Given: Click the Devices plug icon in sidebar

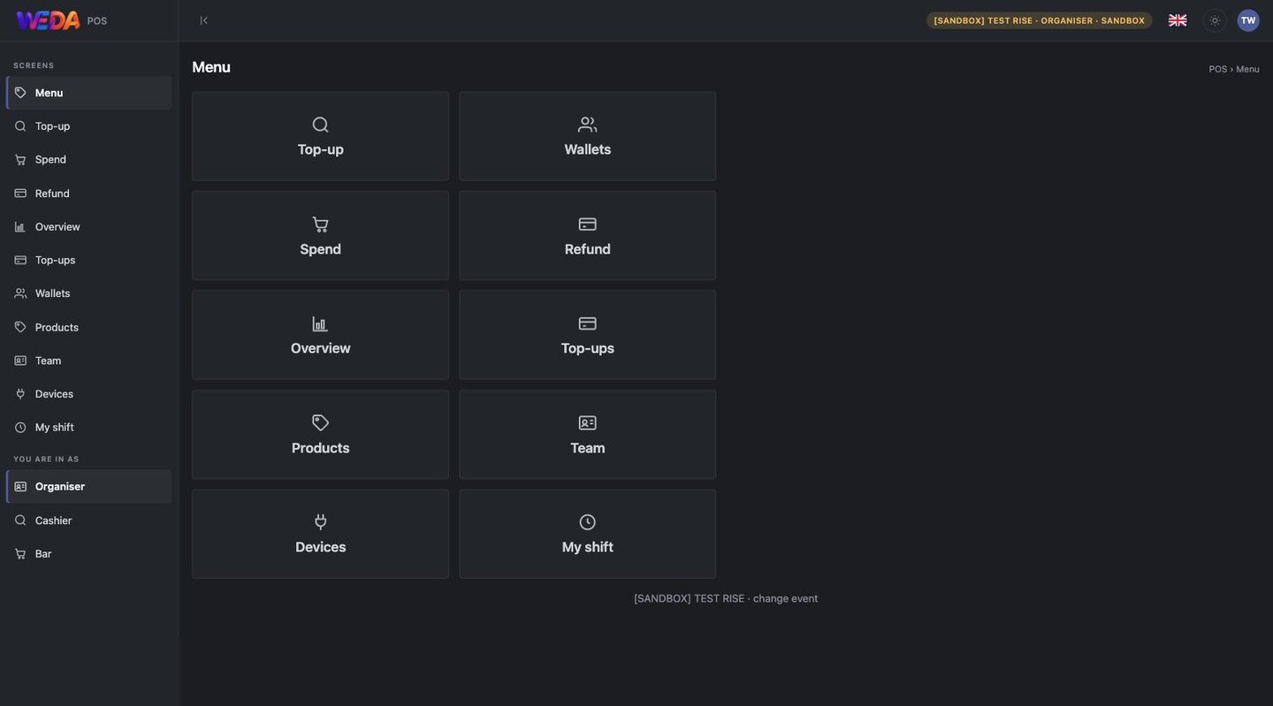Looking at the screenshot, I should click(20, 394).
